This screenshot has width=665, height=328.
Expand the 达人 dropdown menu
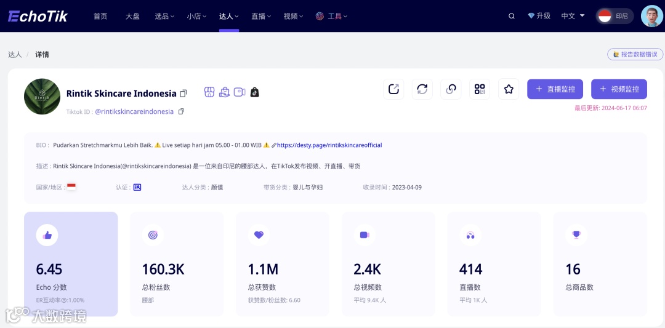pos(228,16)
